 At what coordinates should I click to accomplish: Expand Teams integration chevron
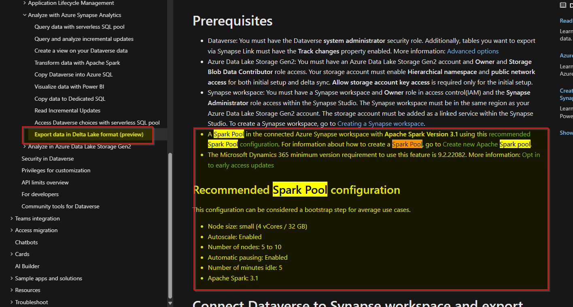click(11, 218)
